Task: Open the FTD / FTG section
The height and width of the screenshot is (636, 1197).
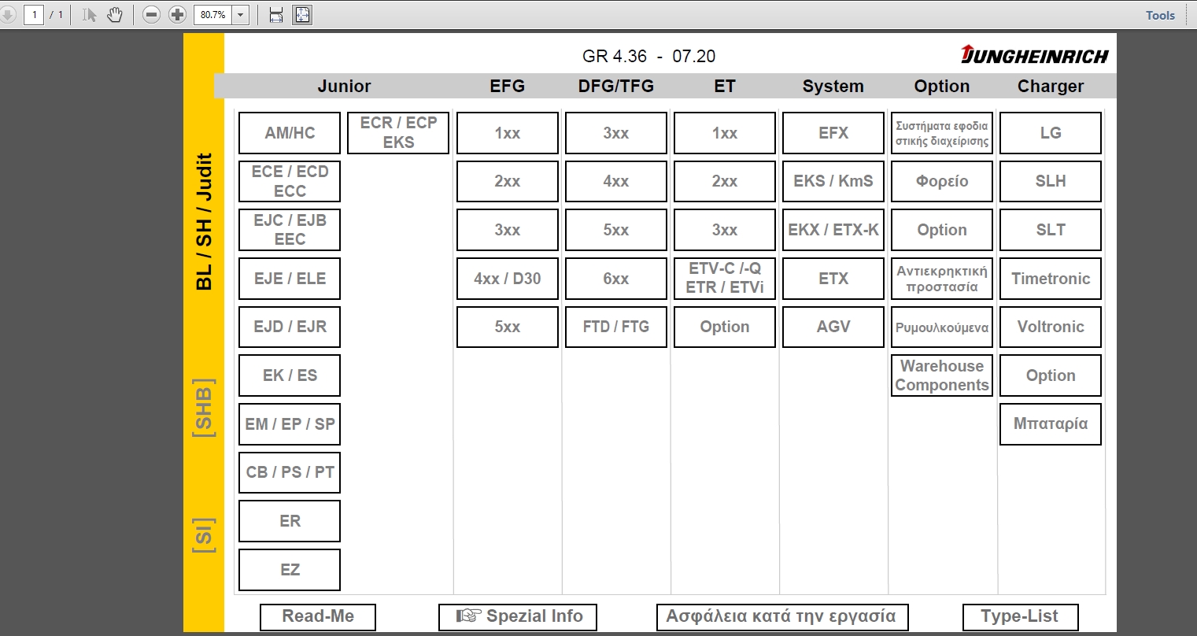Action: (616, 327)
